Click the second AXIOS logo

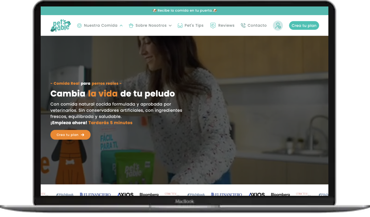coord(257,195)
